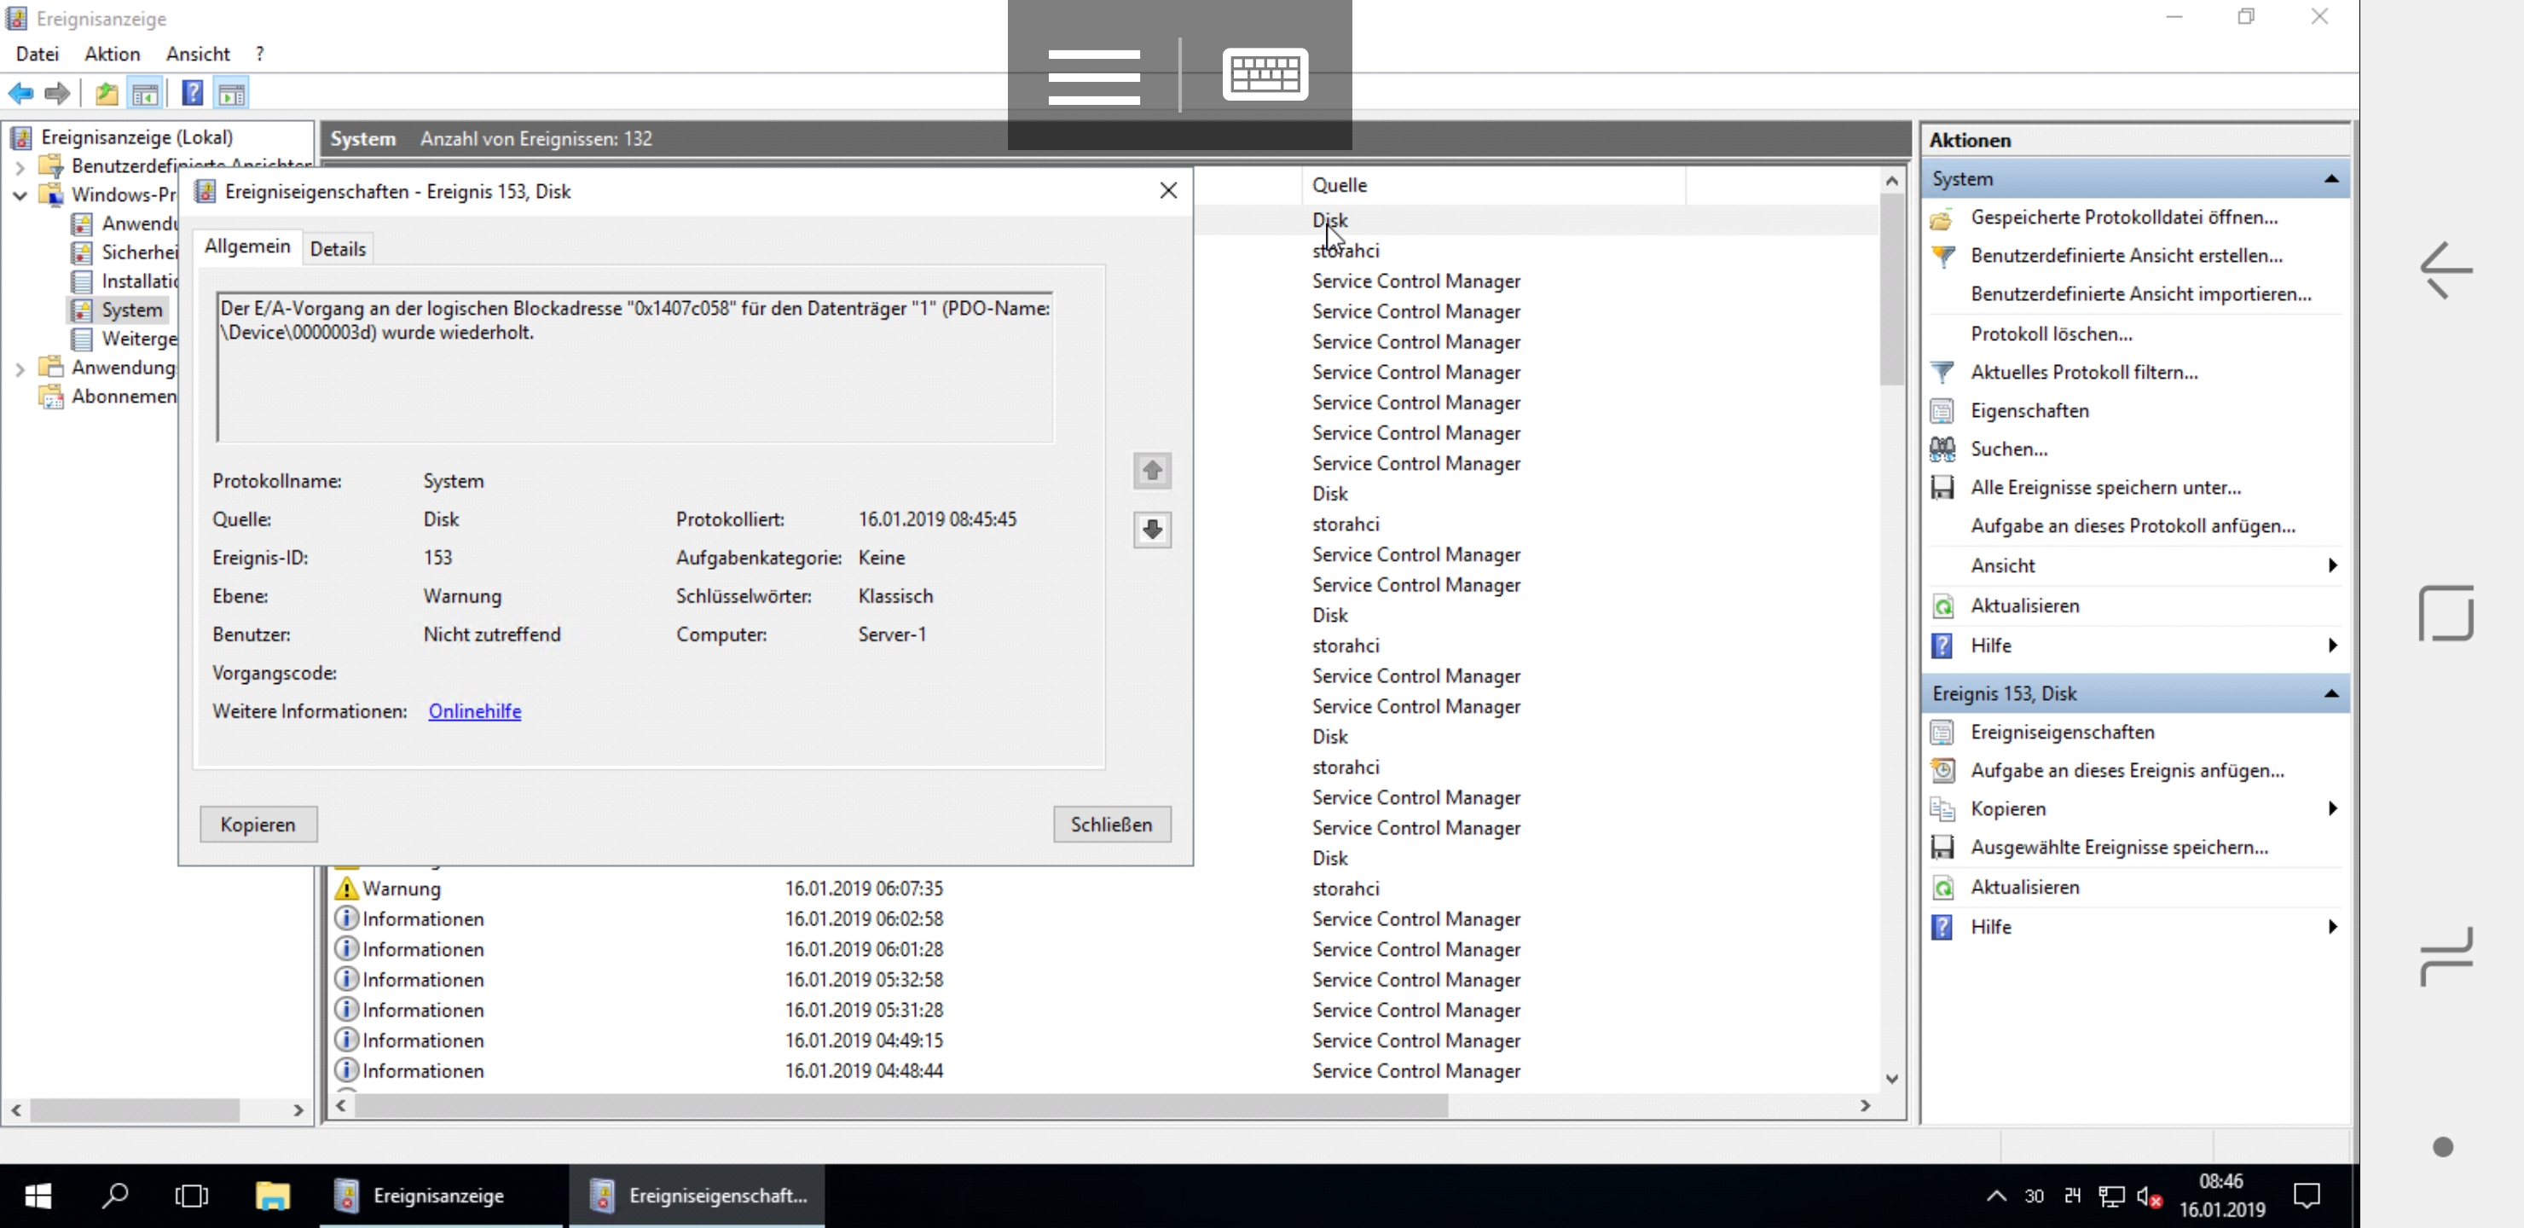Select Sicherheit log in tree
Image resolution: width=2524 pixels, height=1228 pixels.
tap(138, 253)
